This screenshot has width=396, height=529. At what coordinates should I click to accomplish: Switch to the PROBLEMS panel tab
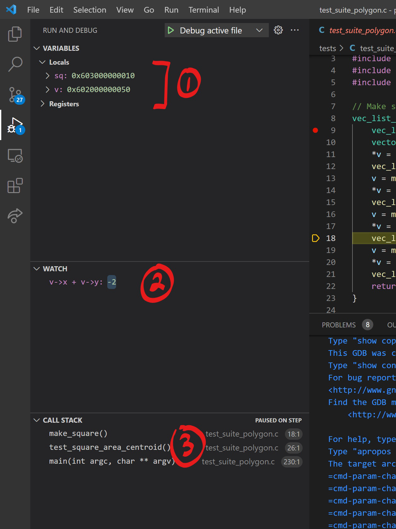(x=339, y=325)
